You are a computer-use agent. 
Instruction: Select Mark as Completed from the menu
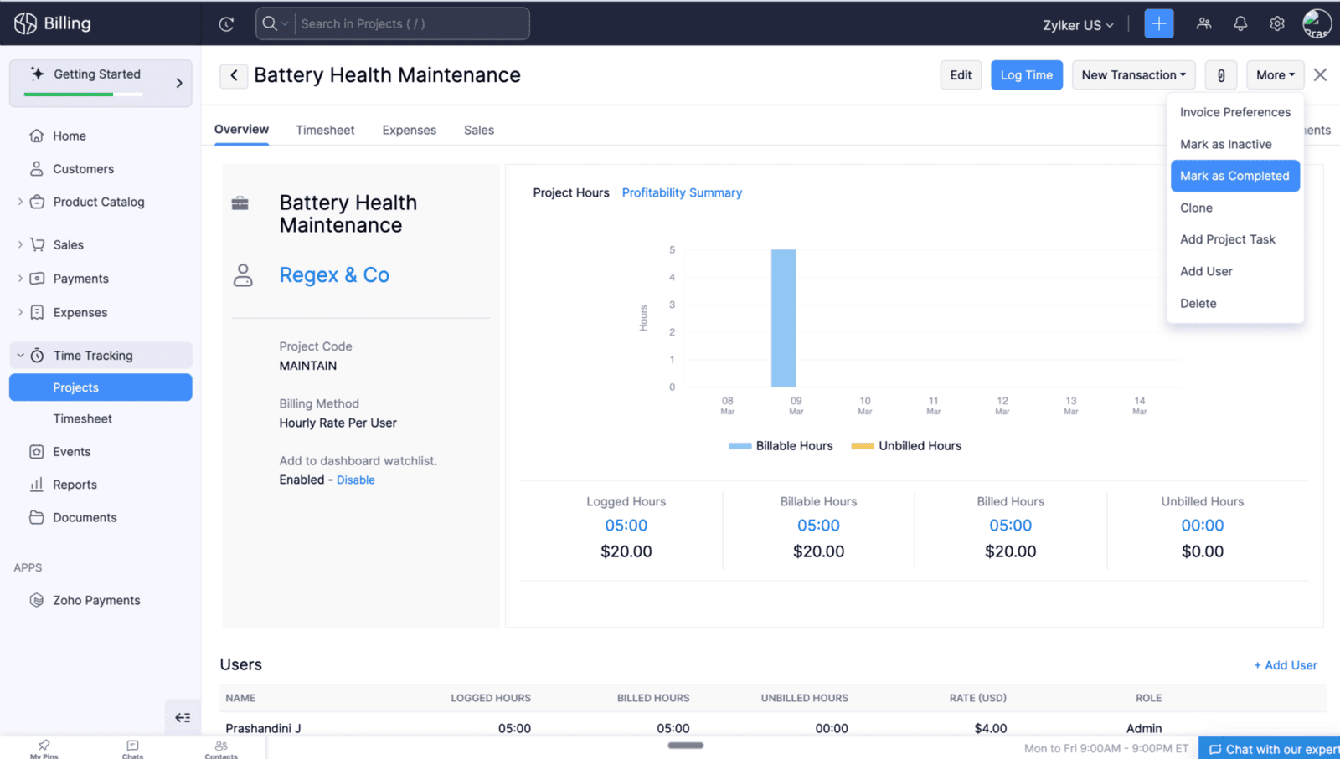1234,176
